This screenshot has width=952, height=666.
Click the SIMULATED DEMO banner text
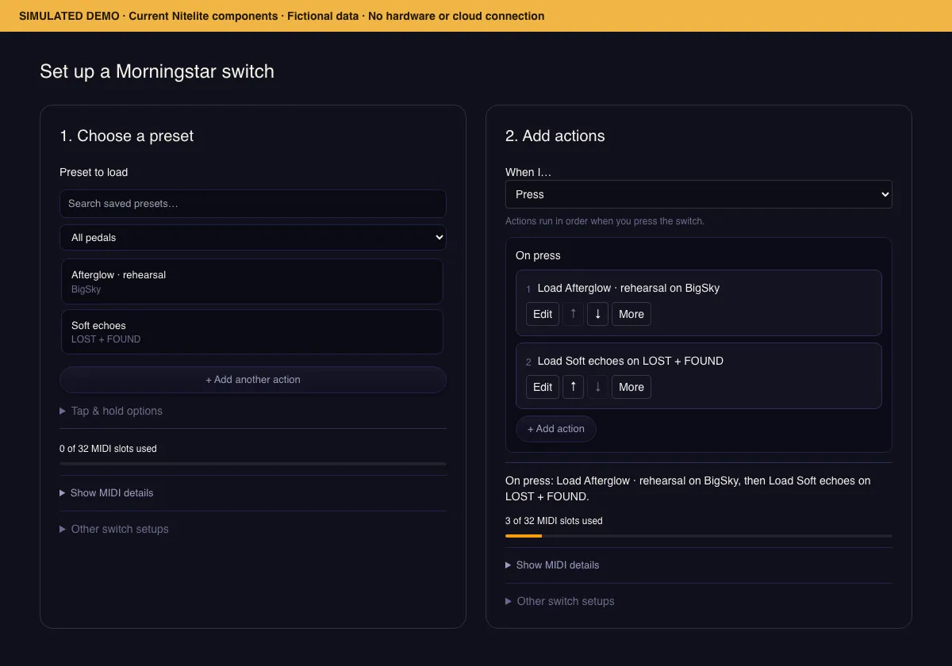pyautogui.click(x=282, y=16)
